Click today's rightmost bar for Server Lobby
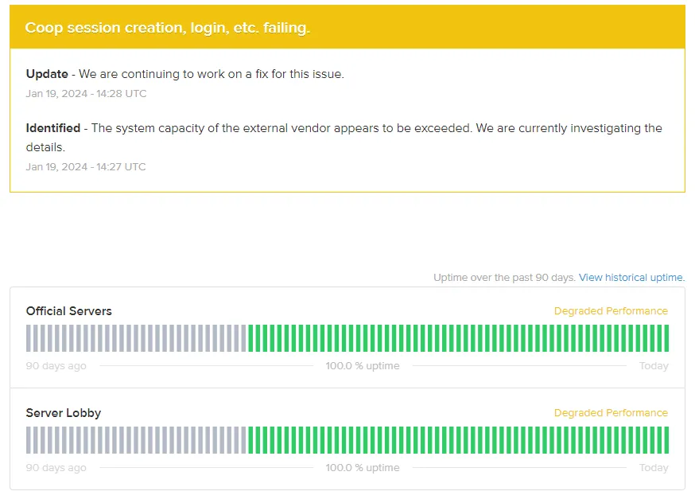 (x=666, y=440)
